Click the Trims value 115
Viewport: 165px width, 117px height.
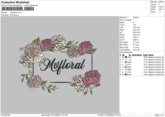pos(134,25)
